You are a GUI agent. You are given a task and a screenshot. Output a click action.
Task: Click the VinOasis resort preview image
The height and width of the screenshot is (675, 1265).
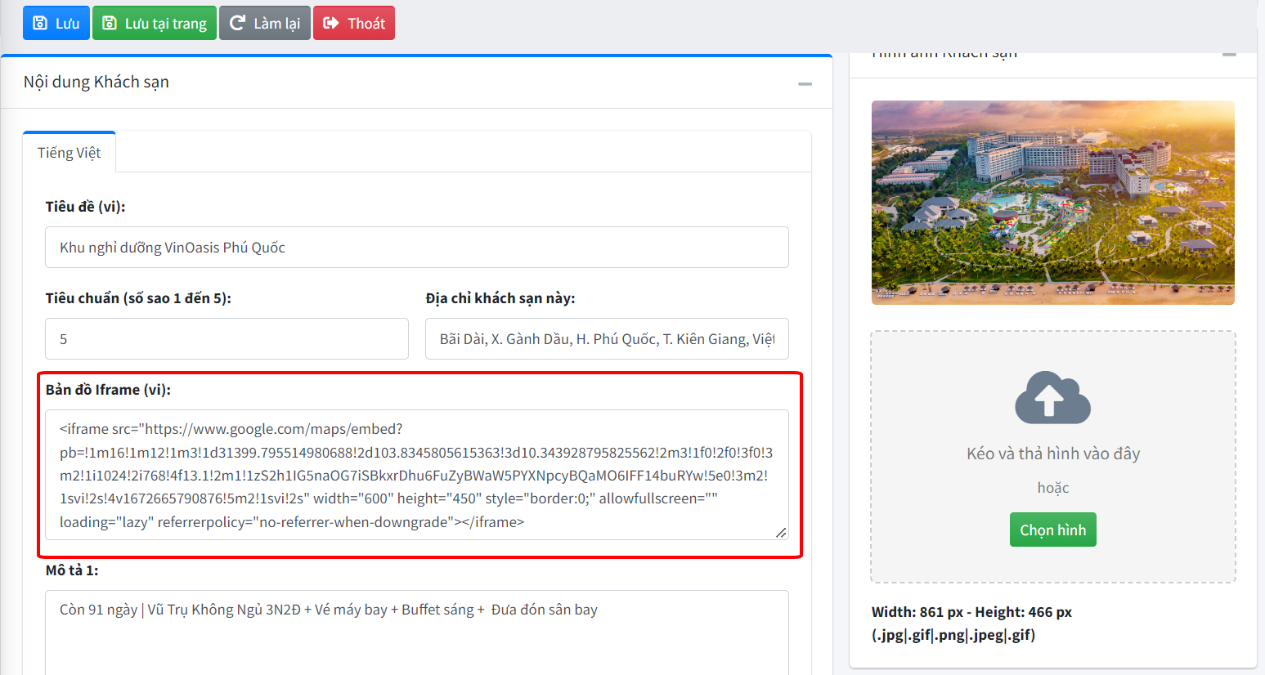1053,203
